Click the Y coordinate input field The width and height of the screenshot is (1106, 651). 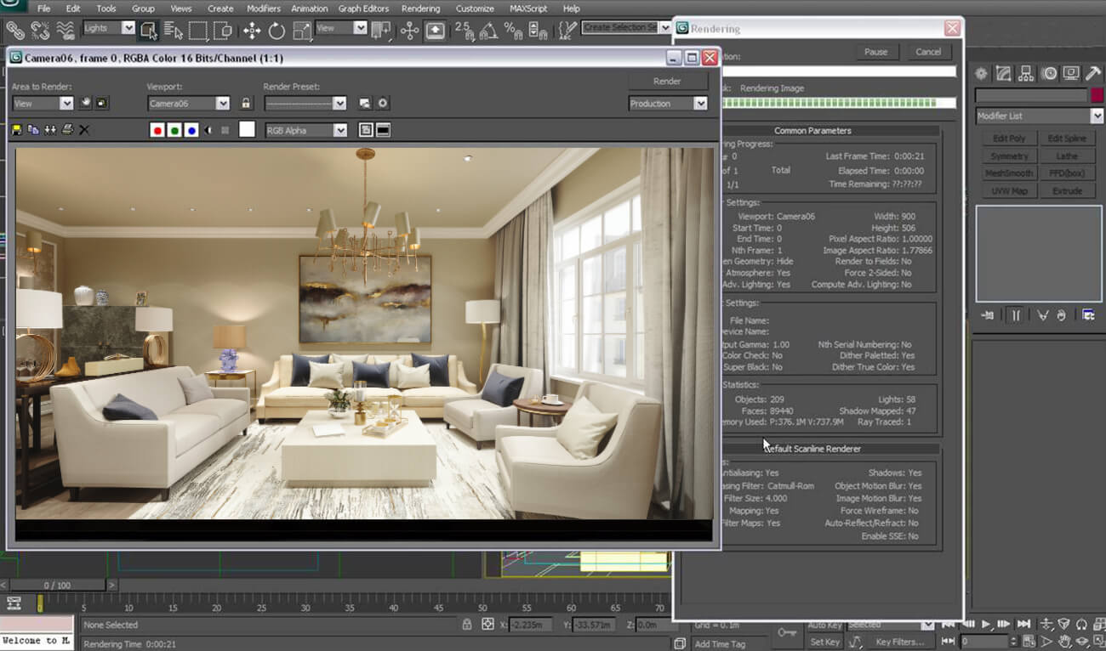(596, 625)
